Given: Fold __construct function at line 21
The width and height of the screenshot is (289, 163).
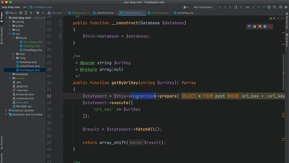Looking at the screenshot, I should click(x=61, y=23).
